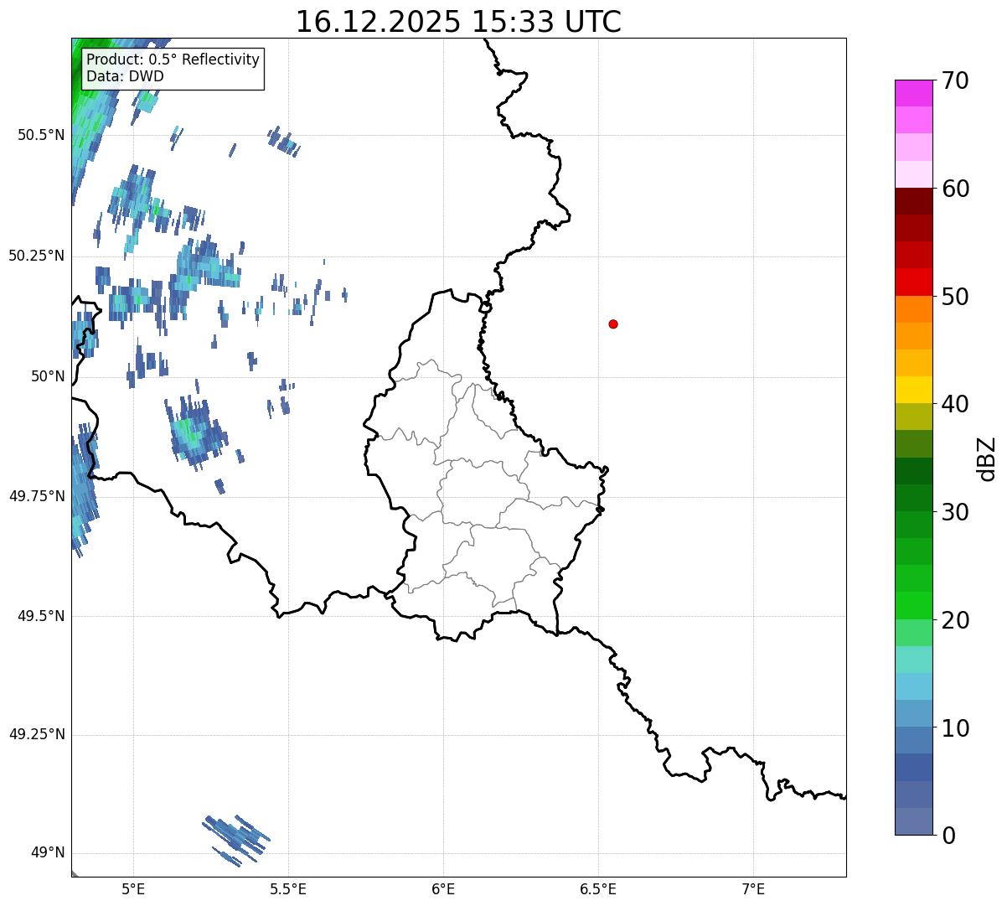Click the radar echo streaks near 49°N 5.3°E
This screenshot has height=906, width=1007.
point(237,839)
